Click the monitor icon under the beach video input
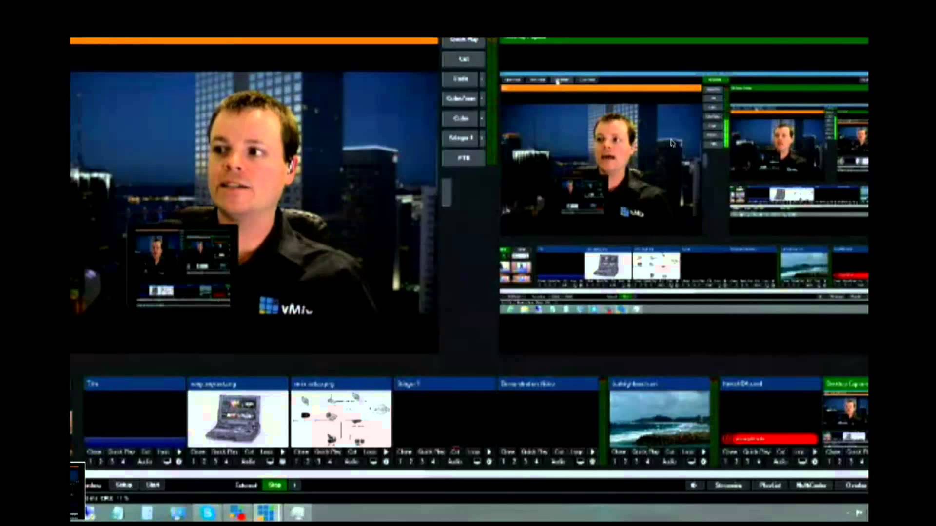Screen dimensions: 936x526 [x=691, y=461]
